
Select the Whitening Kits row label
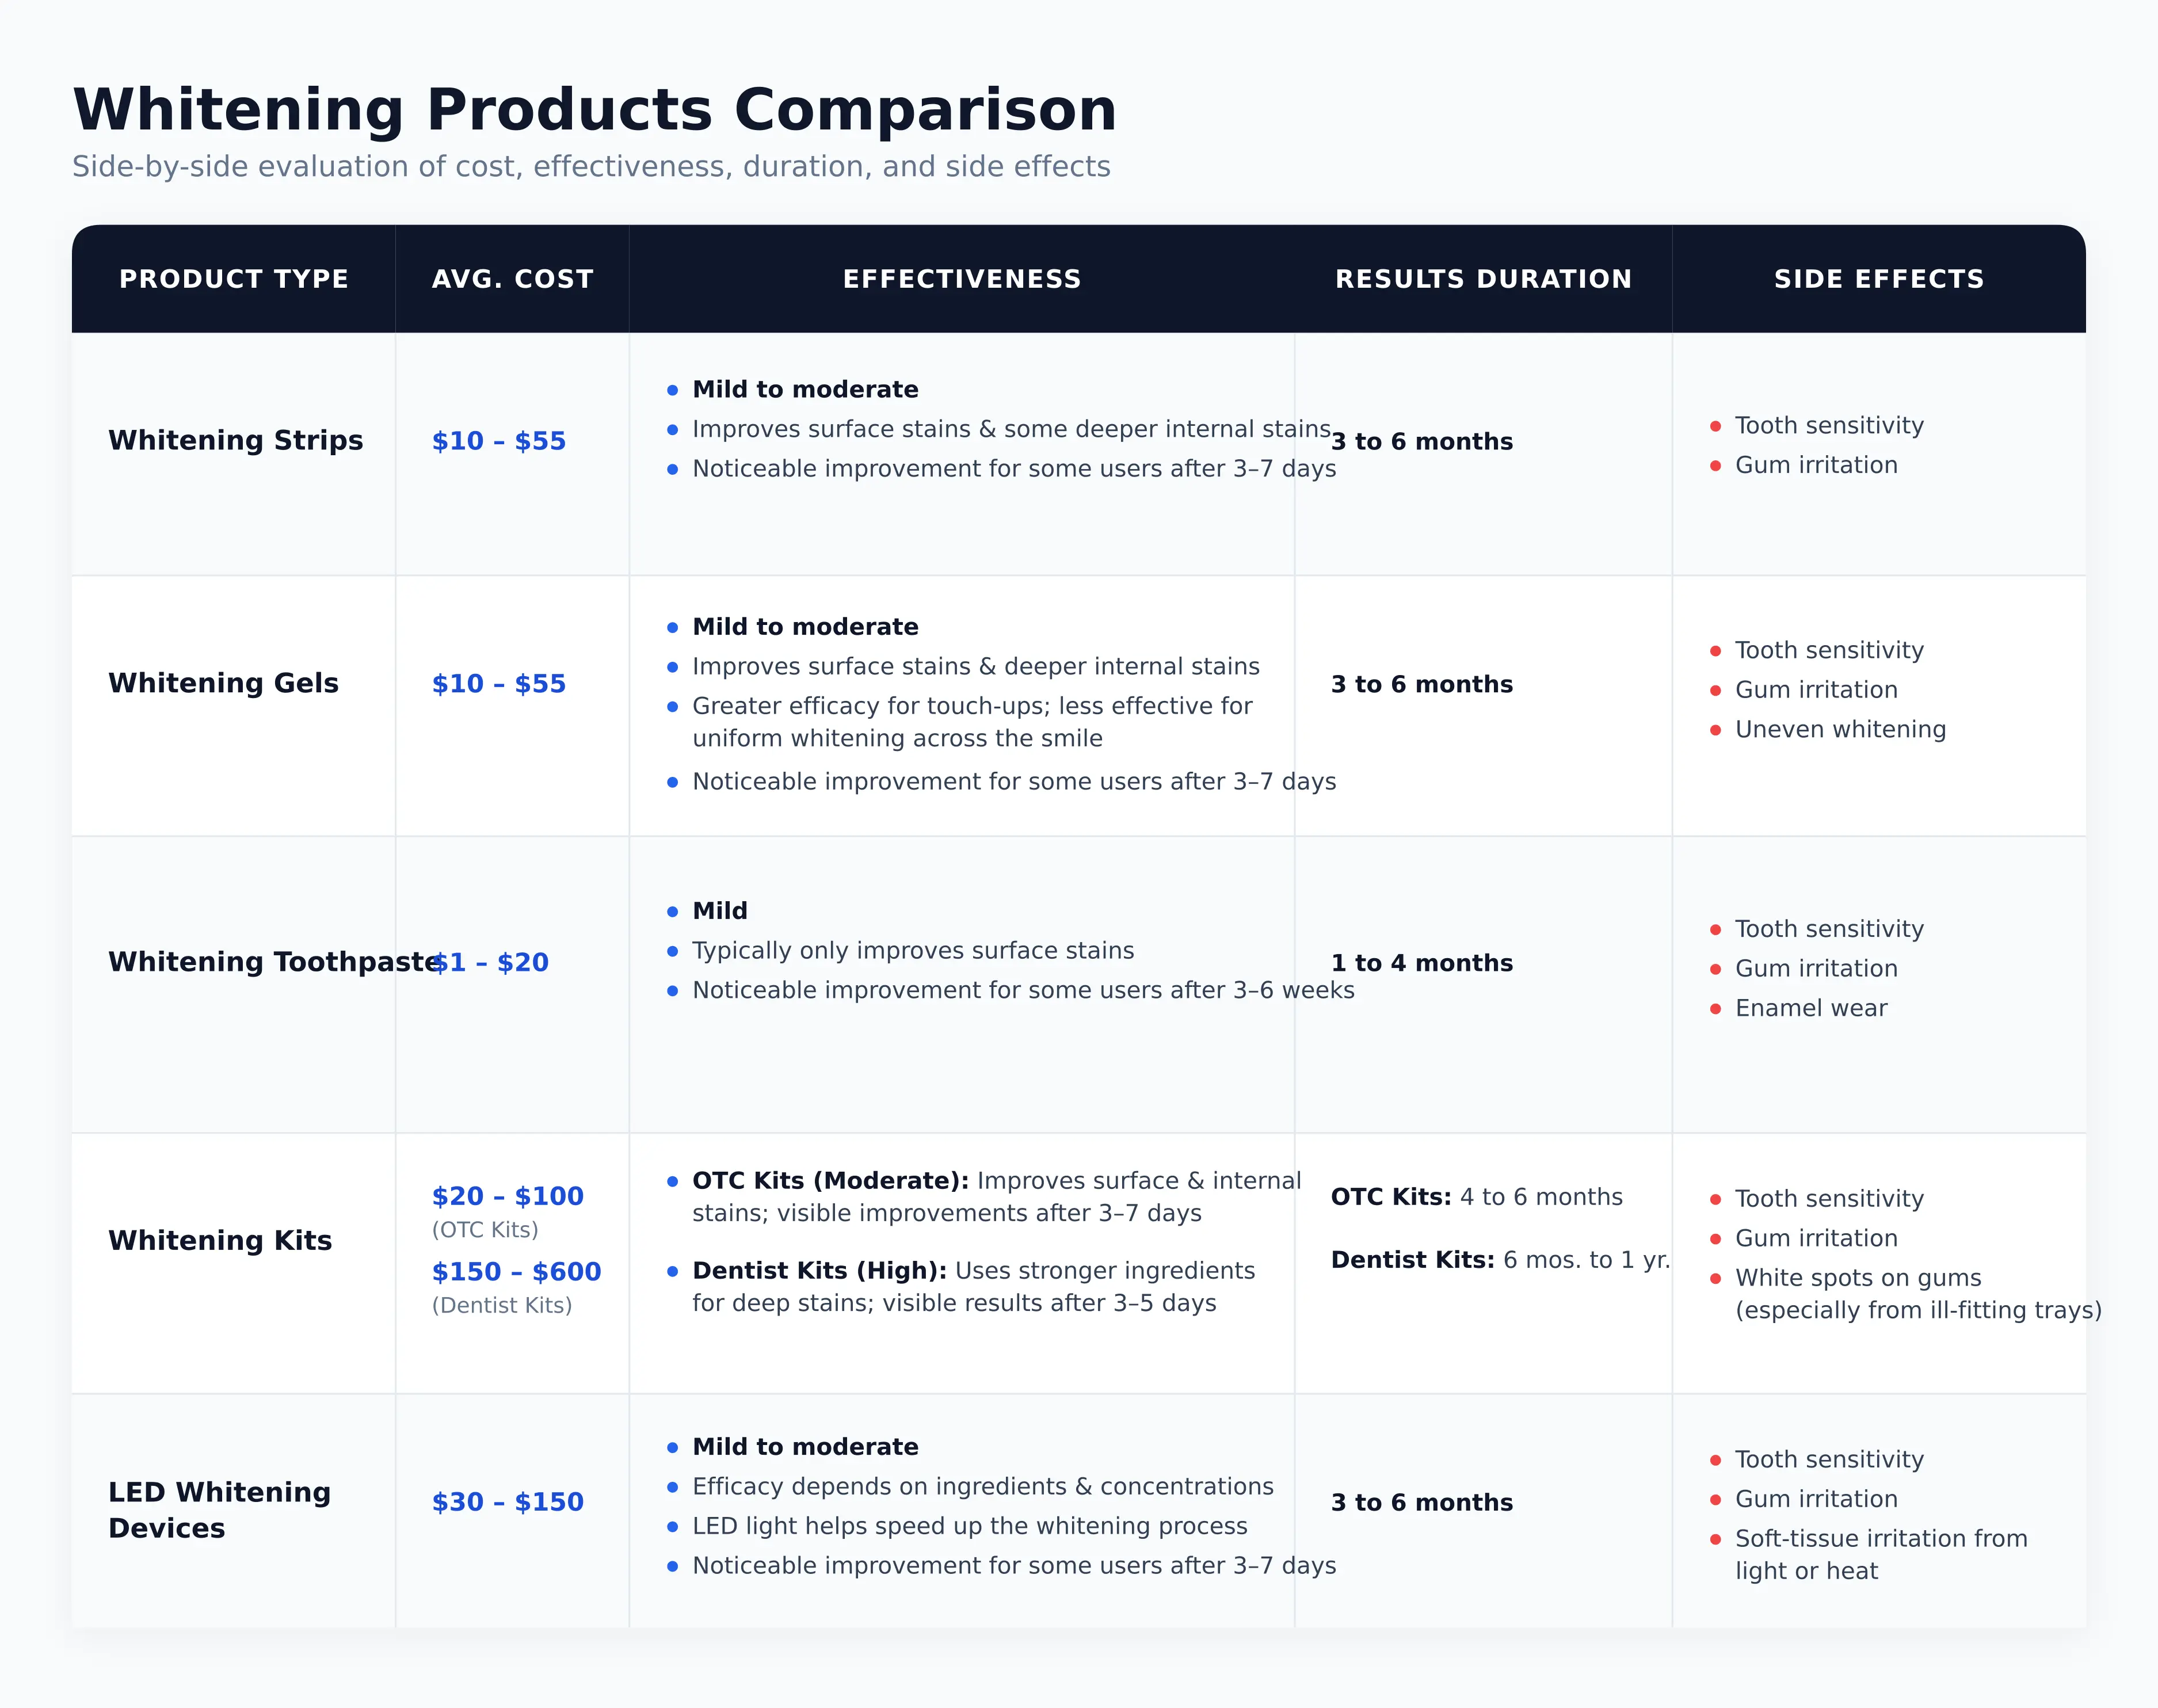pyautogui.click(x=220, y=1240)
